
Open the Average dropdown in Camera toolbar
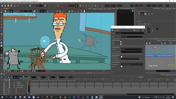(24, 11)
